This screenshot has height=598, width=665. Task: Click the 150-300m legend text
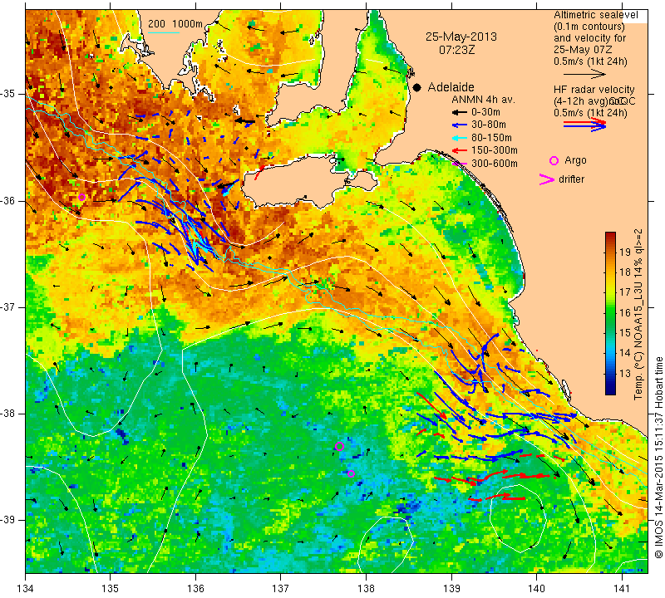(495, 150)
